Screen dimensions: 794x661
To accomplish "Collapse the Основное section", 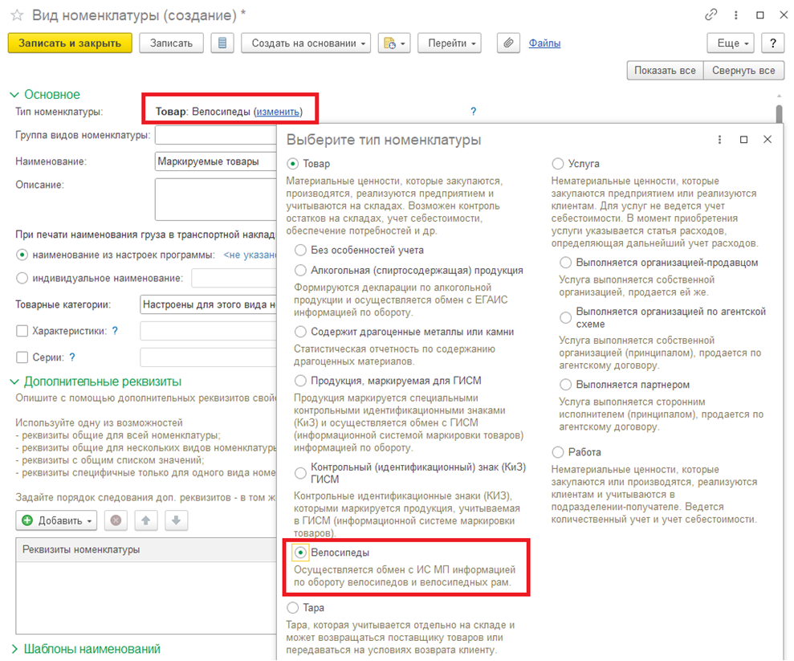I will pos(14,95).
